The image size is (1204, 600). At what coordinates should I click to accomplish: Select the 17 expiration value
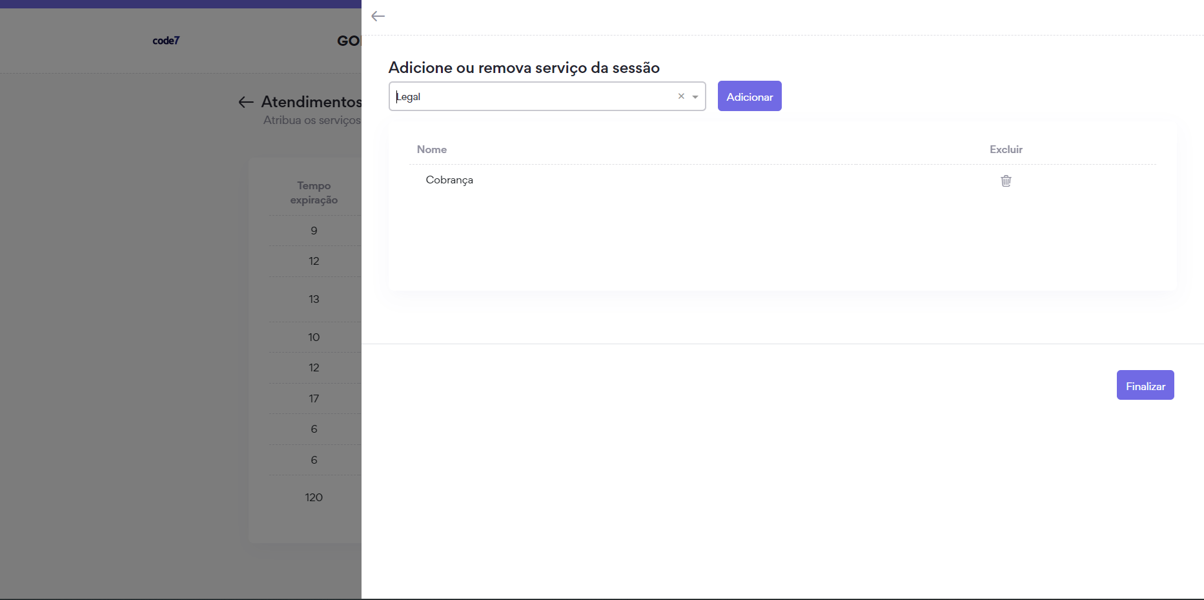pos(314,398)
